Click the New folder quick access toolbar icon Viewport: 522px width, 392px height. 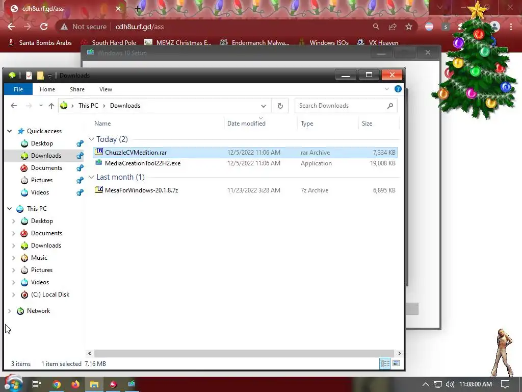coord(40,76)
